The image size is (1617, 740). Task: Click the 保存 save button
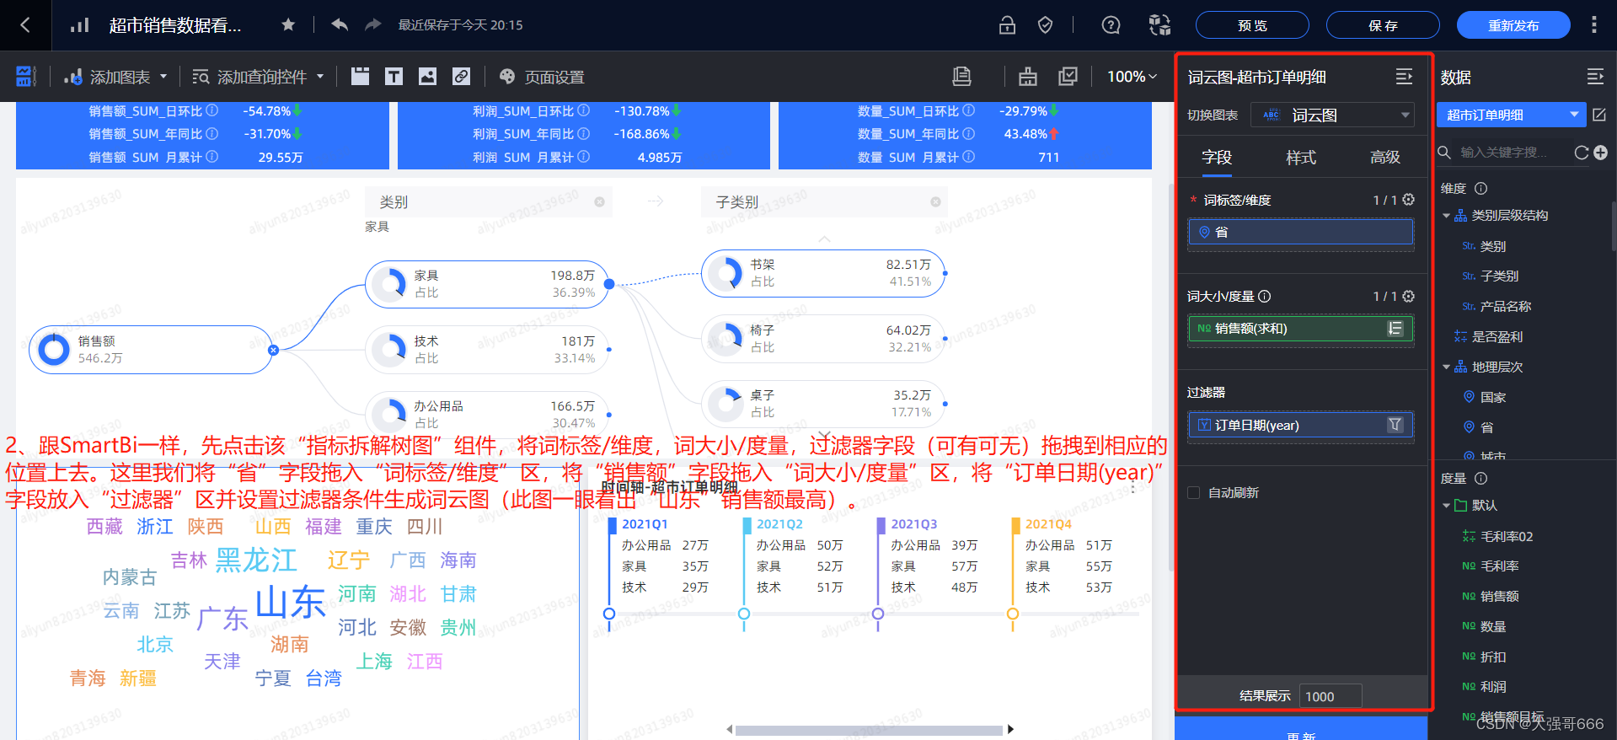1383,25
